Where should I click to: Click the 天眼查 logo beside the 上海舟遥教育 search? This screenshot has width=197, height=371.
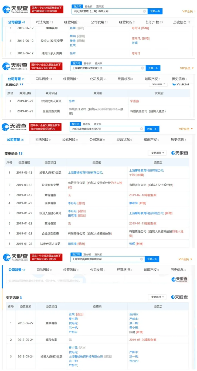[x=14, y=127]
